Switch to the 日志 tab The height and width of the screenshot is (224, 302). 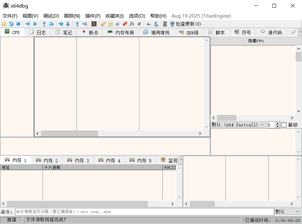click(38, 32)
